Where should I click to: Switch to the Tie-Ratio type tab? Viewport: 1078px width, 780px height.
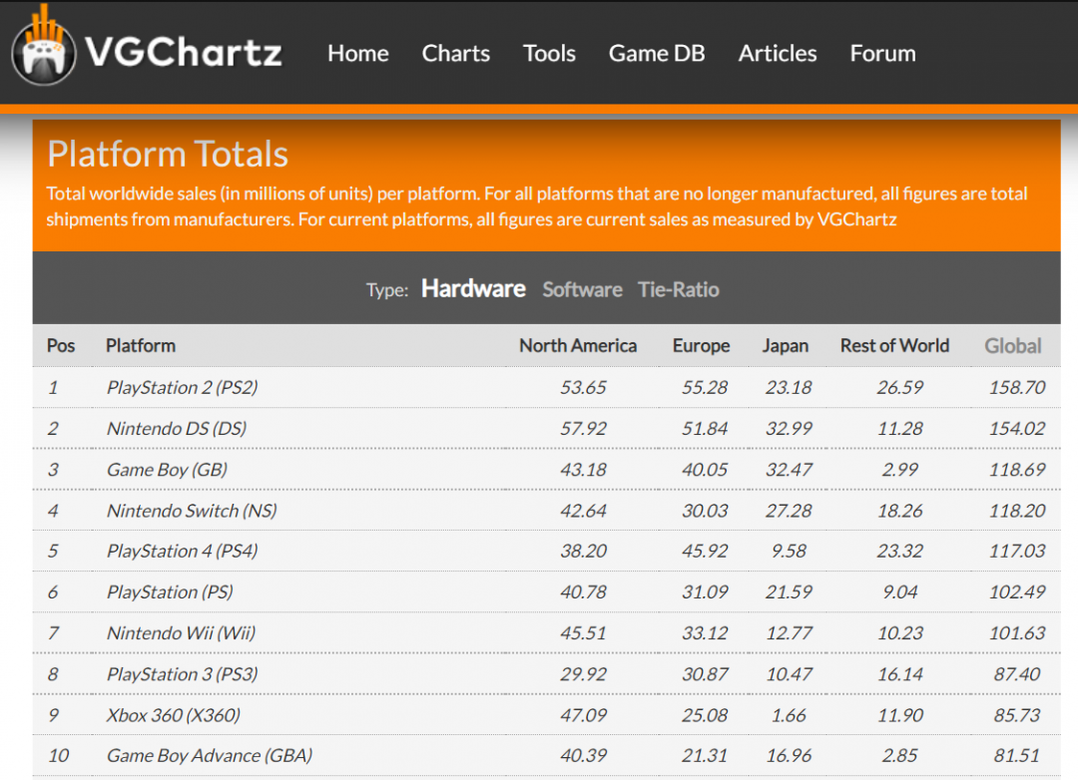[x=679, y=290]
